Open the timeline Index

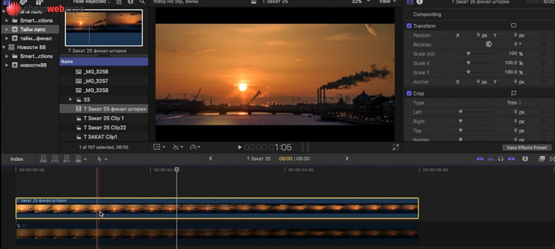pos(17,159)
